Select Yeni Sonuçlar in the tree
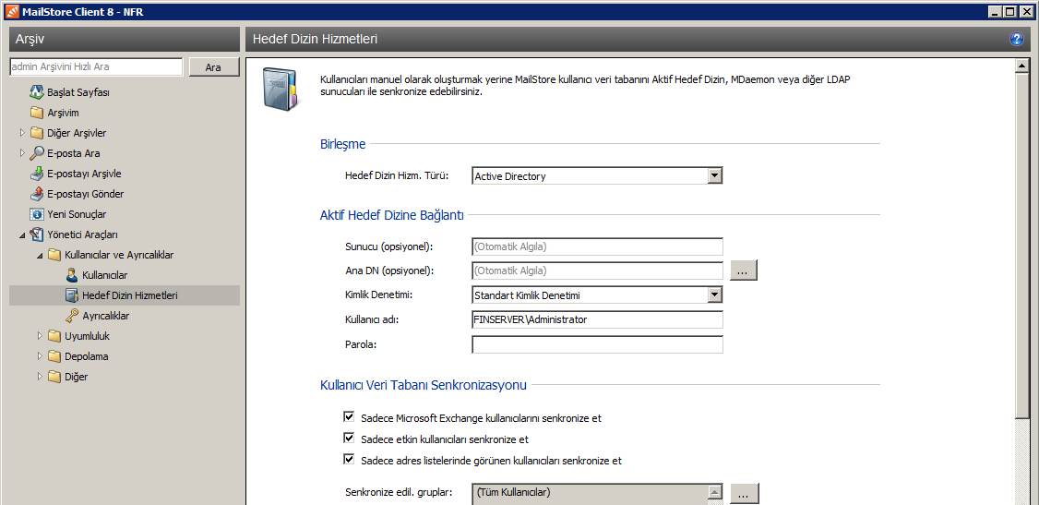 pos(77,215)
